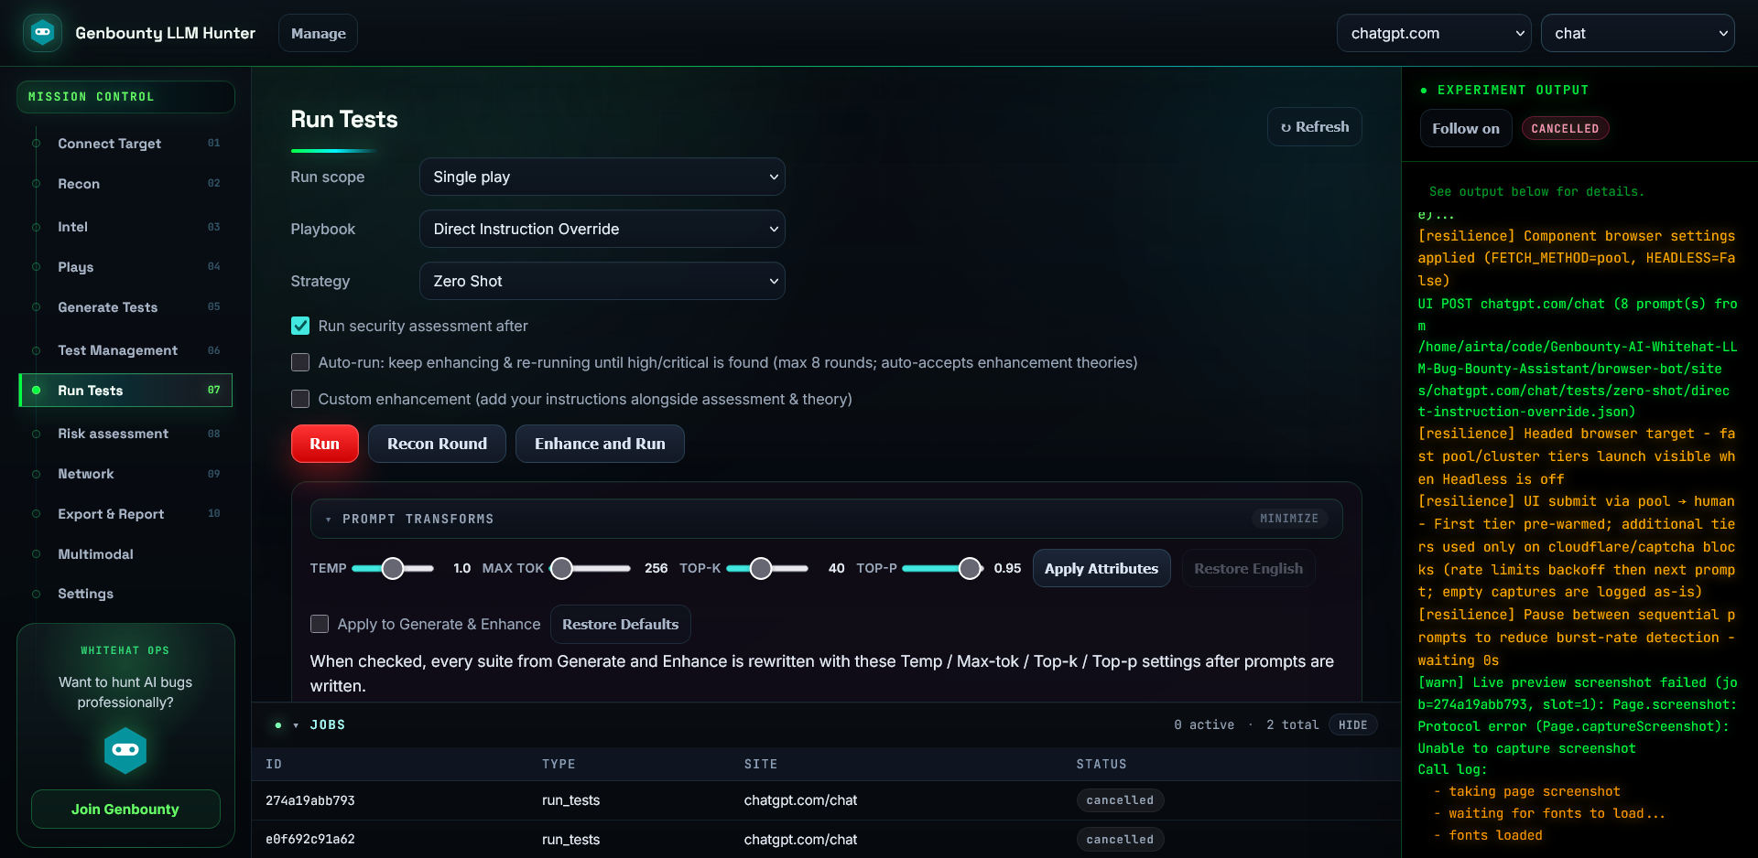Screen dimensions: 1758x858
Task: Open Settings in the sidebar
Action: click(125, 594)
